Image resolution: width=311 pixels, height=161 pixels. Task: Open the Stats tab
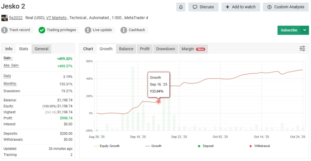[x=23, y=49]
